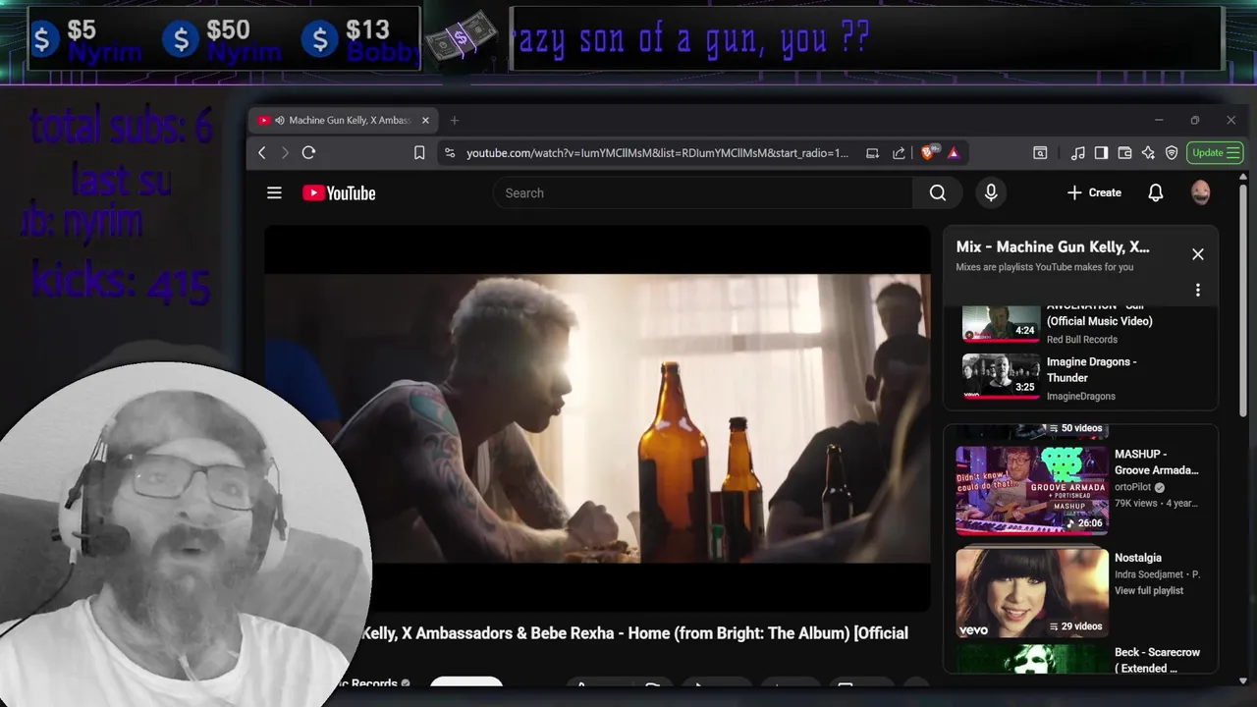Start voice search with the microphone icon
The image size is (1257, 707).
point(991,193)
